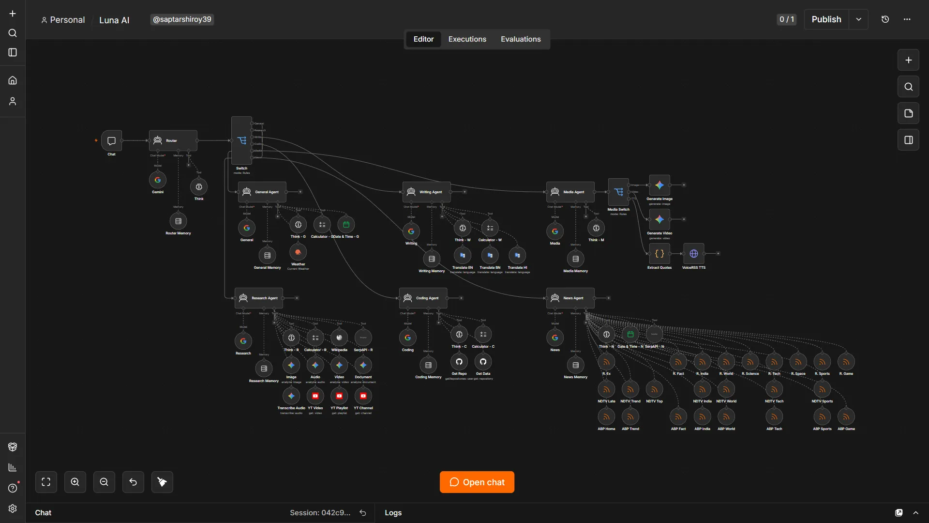Screen dimensions: 929x523
Task: Add a node with the canvas plus button
Action: click(x=908, y=60)
